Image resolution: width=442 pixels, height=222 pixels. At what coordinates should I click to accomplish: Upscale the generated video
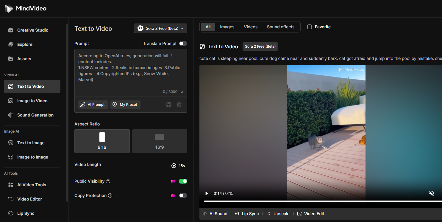click(278, 214)
